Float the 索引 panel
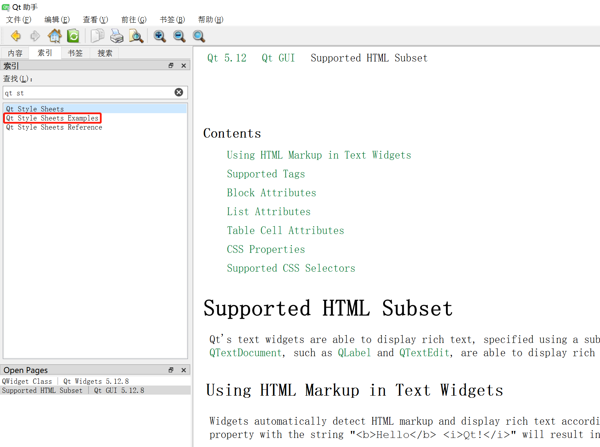The image size is (600, 447). [x=171, y=65]
